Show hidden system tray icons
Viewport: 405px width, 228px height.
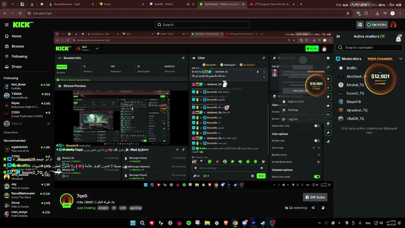319,223
